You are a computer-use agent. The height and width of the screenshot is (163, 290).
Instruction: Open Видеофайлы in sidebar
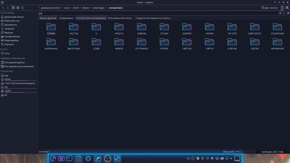pos(19,40)
